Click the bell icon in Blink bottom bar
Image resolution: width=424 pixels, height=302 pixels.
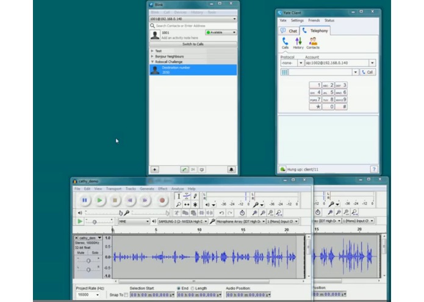point(231,169)
